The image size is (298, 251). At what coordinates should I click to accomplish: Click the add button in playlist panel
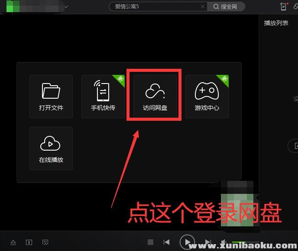[295, 146]
